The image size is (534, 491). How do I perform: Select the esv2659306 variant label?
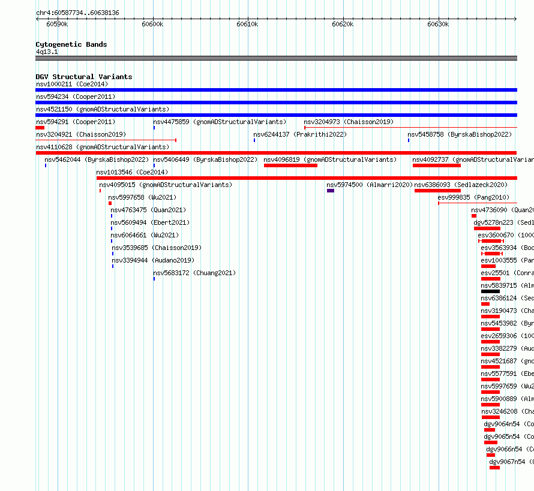[507, 336]
